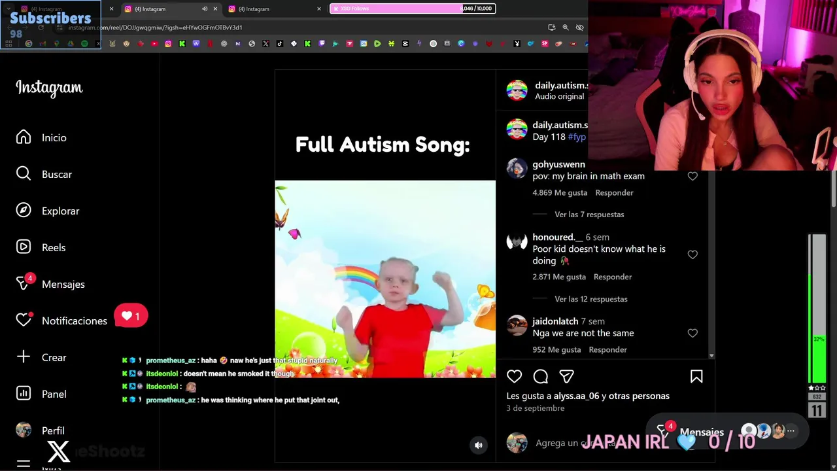Open Instagram bookmark in bookmarks bar
This screenshot has width=837, height=471.
point(168,44)
